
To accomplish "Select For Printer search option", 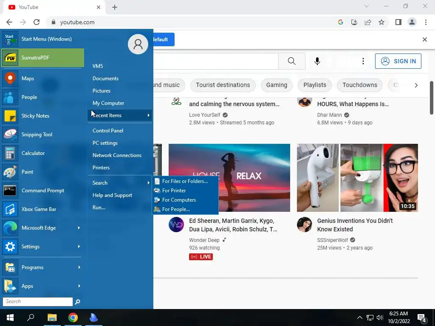I will pos(185,191).
